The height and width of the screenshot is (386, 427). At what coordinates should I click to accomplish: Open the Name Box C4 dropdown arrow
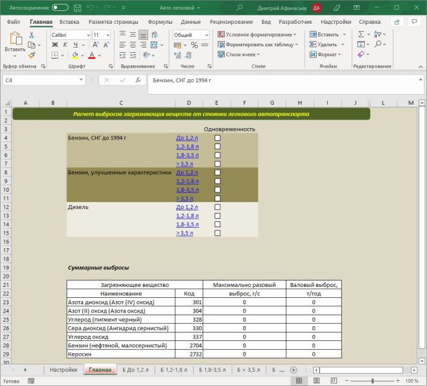[x=81, y=80]
